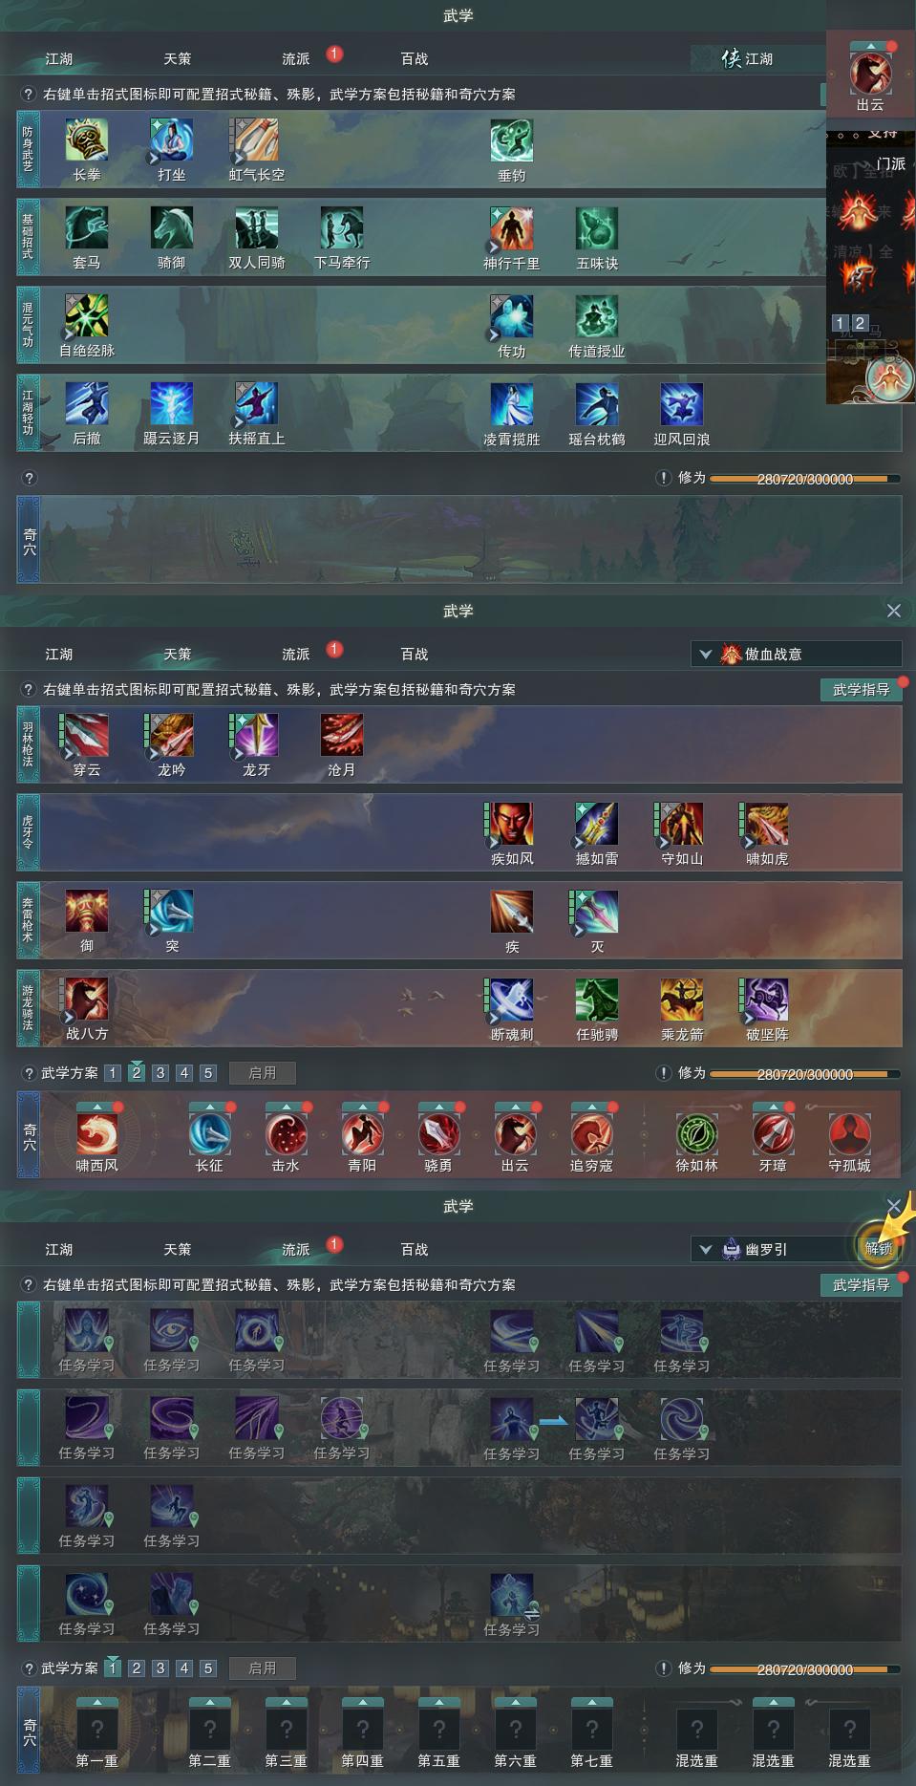Select scheme 5 in the 幽罗引 panel

pyautogui.click(x=208, y=1668)
